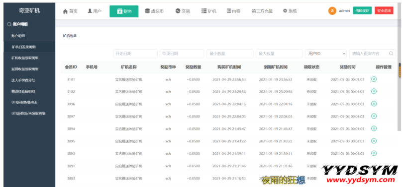Click the 矿机收益 page heading
This screenshot has width=403, height=187.
click(70, 36)
